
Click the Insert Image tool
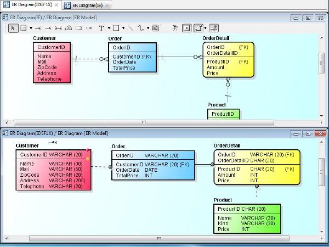click(x=155, y=27)
